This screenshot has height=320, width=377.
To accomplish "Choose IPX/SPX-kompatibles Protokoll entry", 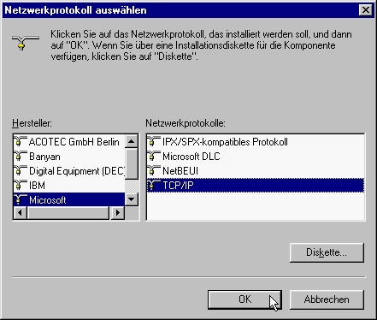I will click(256, 142).
